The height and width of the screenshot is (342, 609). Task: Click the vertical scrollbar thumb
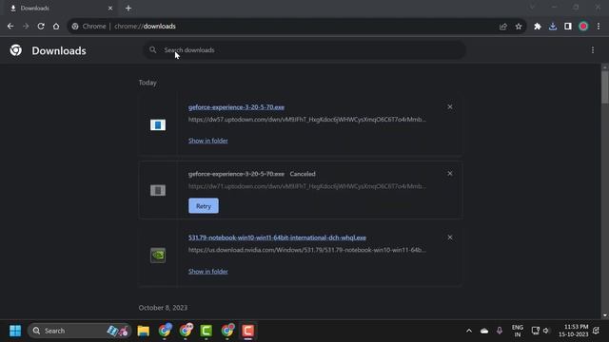605,87
